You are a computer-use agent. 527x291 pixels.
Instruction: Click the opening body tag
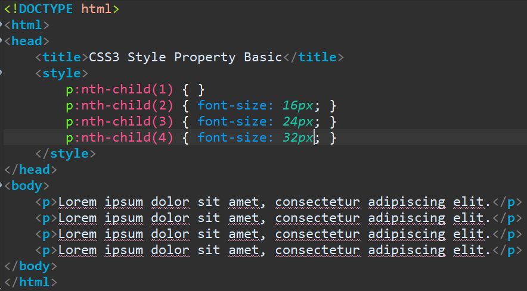pyautogui.click(x=27, y=186)
